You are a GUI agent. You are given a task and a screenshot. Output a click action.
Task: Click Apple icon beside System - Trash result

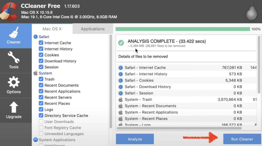(121, 100)
